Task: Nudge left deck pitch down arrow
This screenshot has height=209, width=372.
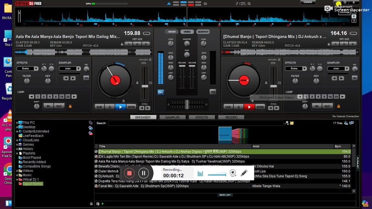Action: point(142,108)
